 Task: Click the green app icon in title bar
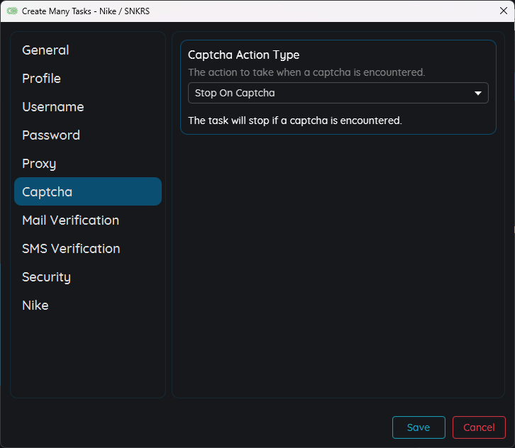tap(11, 11)
